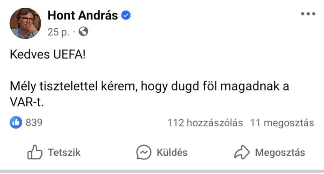The image size is (324, 174).
Task: View the 839 reactions count
Action: pos(34,123)
